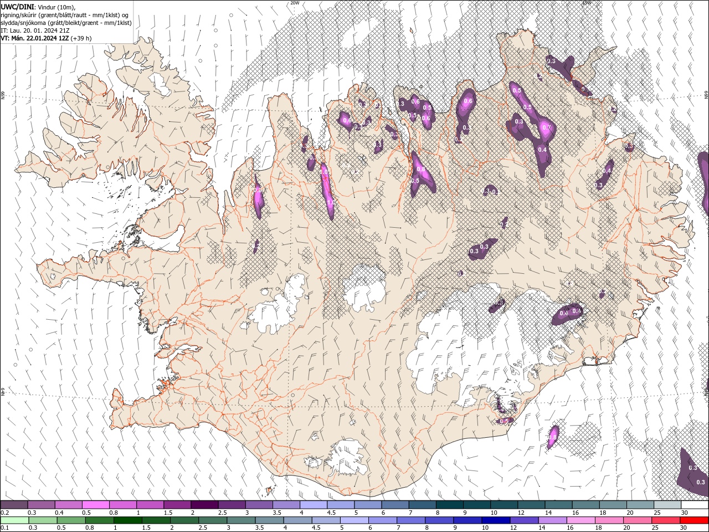Select the 4 swatch in the lower rain legend
The image size is (709, 532).
[297, 520]
